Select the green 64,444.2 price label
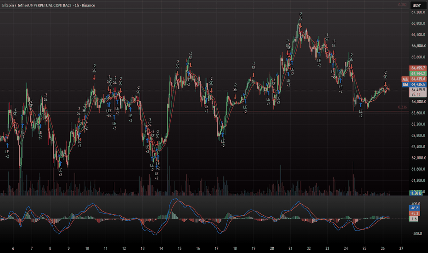This screenshot has width=428, height=253. (418, 73)
